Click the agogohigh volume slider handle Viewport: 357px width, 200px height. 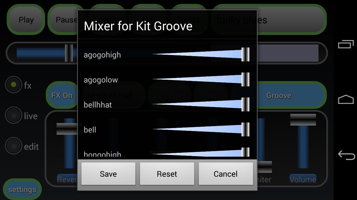tap(245, 54)
